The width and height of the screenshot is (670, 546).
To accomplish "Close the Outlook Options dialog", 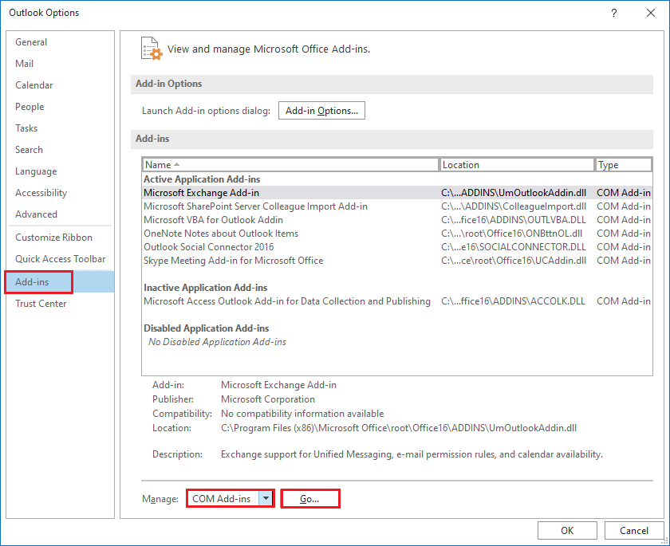I will 650,13.
